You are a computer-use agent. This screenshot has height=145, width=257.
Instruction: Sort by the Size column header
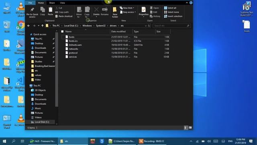point(163,31)
